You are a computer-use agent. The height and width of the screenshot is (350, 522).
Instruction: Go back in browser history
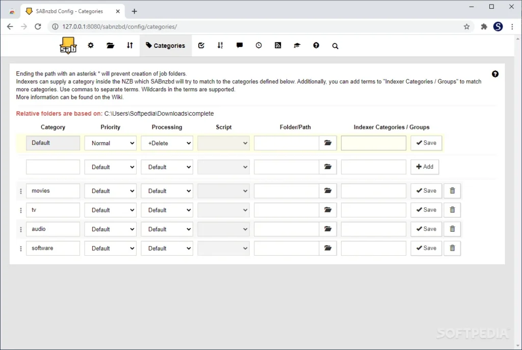click(x=10, y=26)
